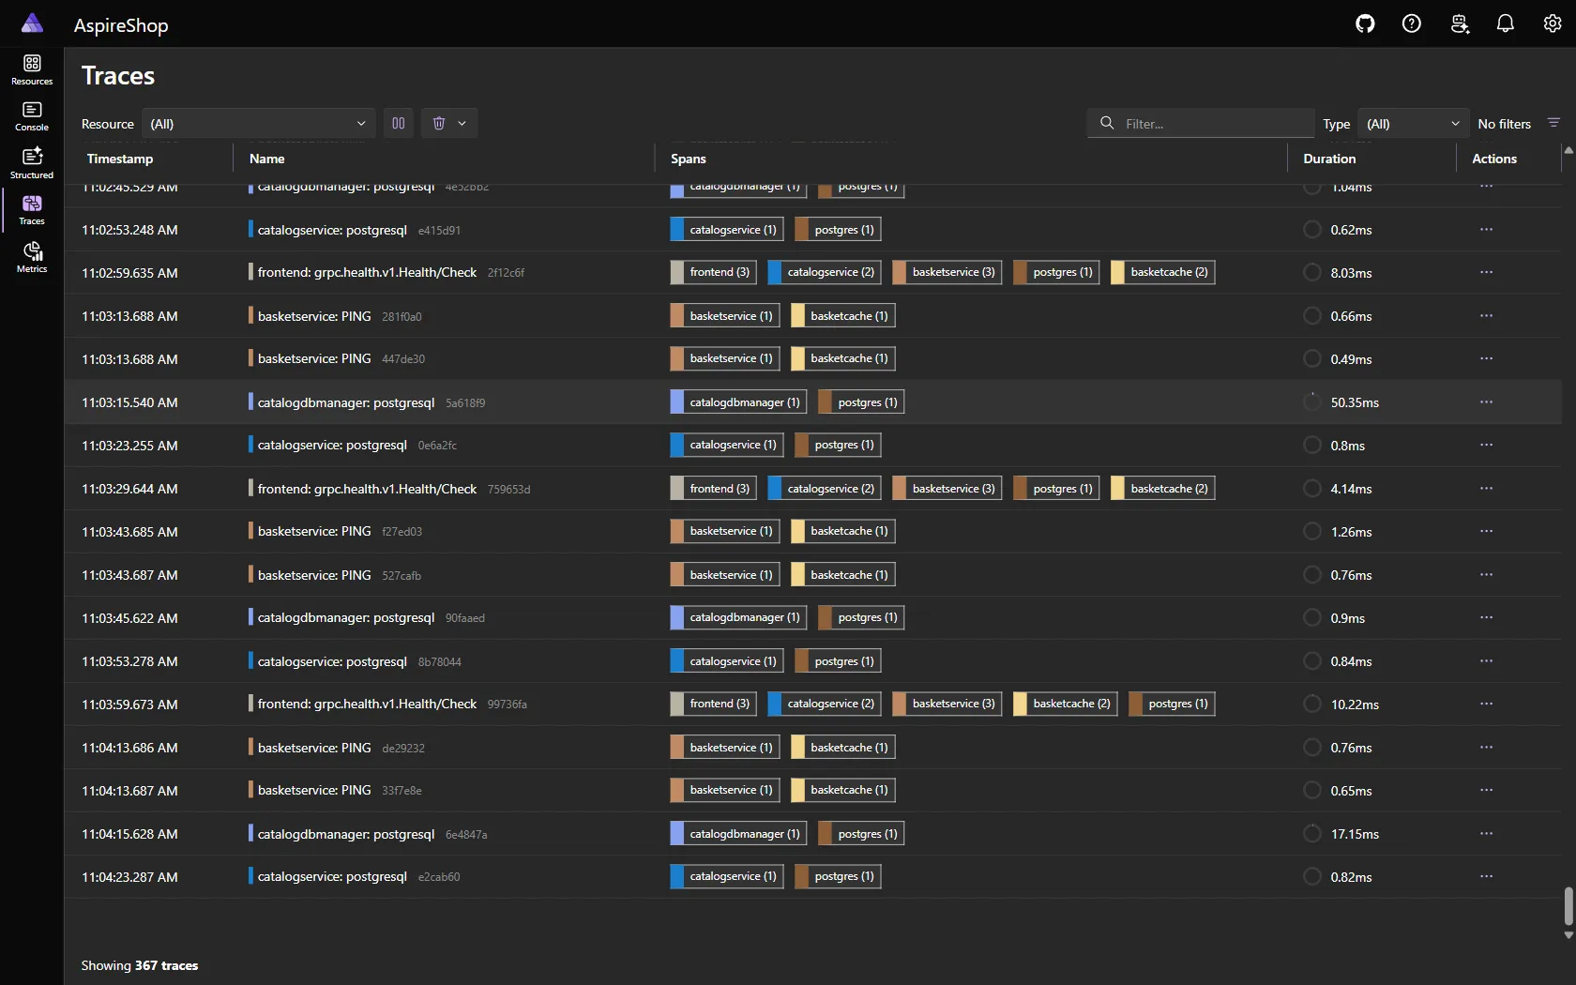Click trace id 33f7e8e
The width and height of the screenshot is (1576, 985).
click(x=402, y=791)
